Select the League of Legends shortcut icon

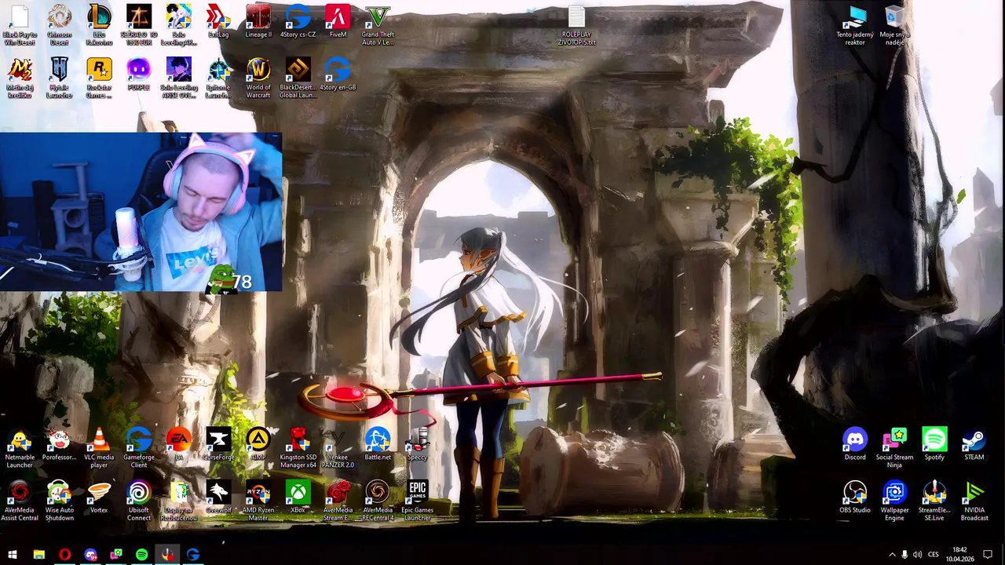[99, 24]
